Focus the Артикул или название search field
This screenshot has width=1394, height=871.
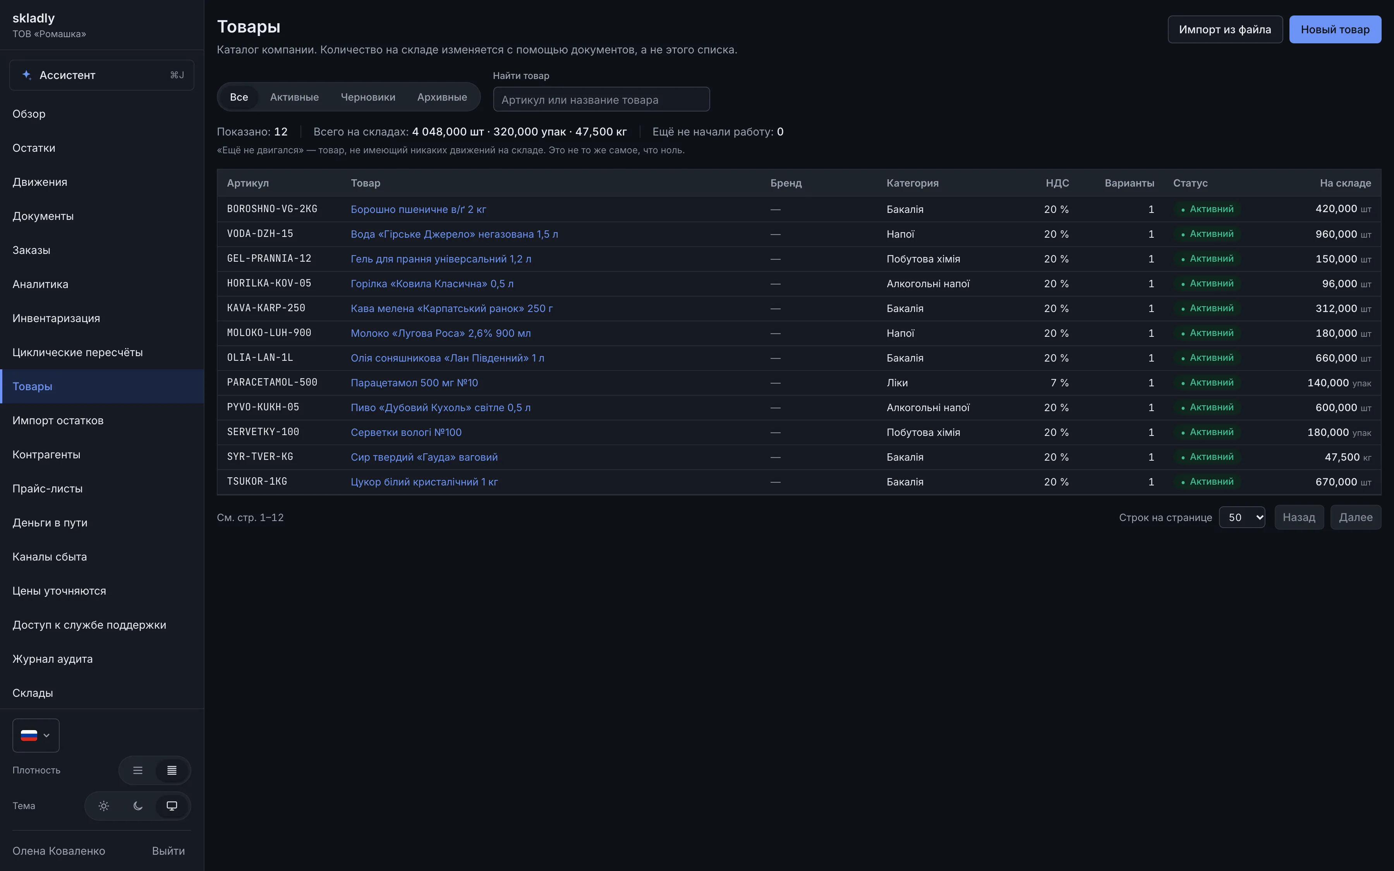coord(601,99)
